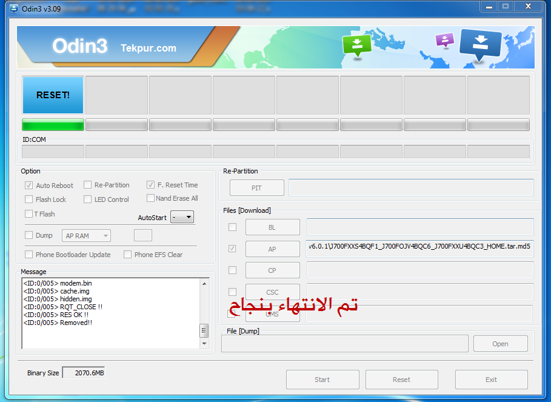Screen dimensions: 551x402
Task: Click the blue download icon in banner
Action: click(480, 44)
